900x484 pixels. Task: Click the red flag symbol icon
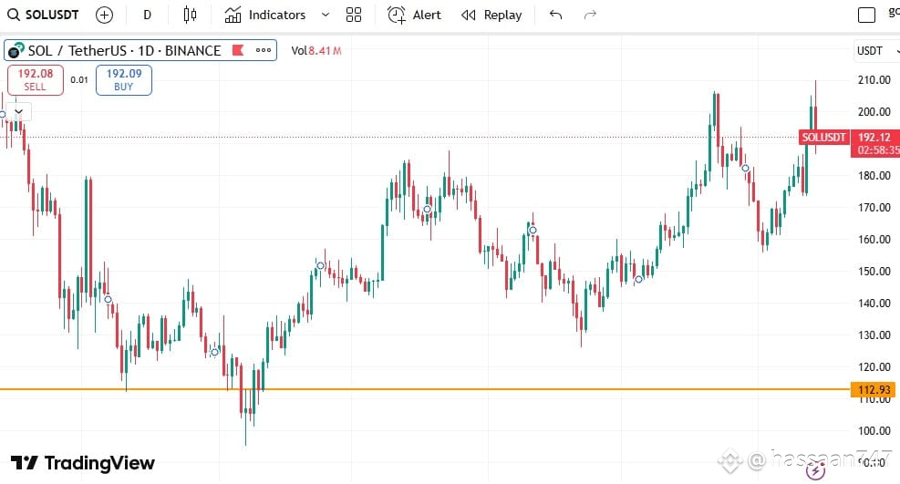(238, 50)
